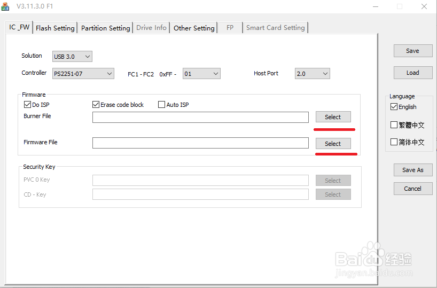The width and height of the screenshot is (437, 288).
Task: Toggle the English language checkbox
Action: [x=394, y=107]
